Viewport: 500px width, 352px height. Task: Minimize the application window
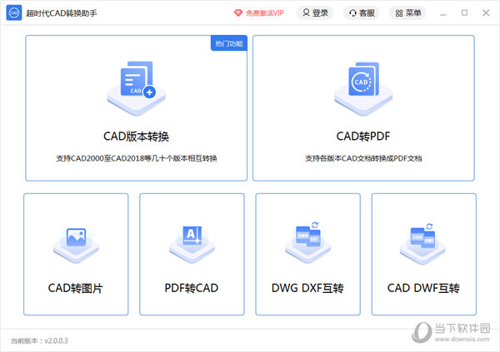(x=443, y=13)
